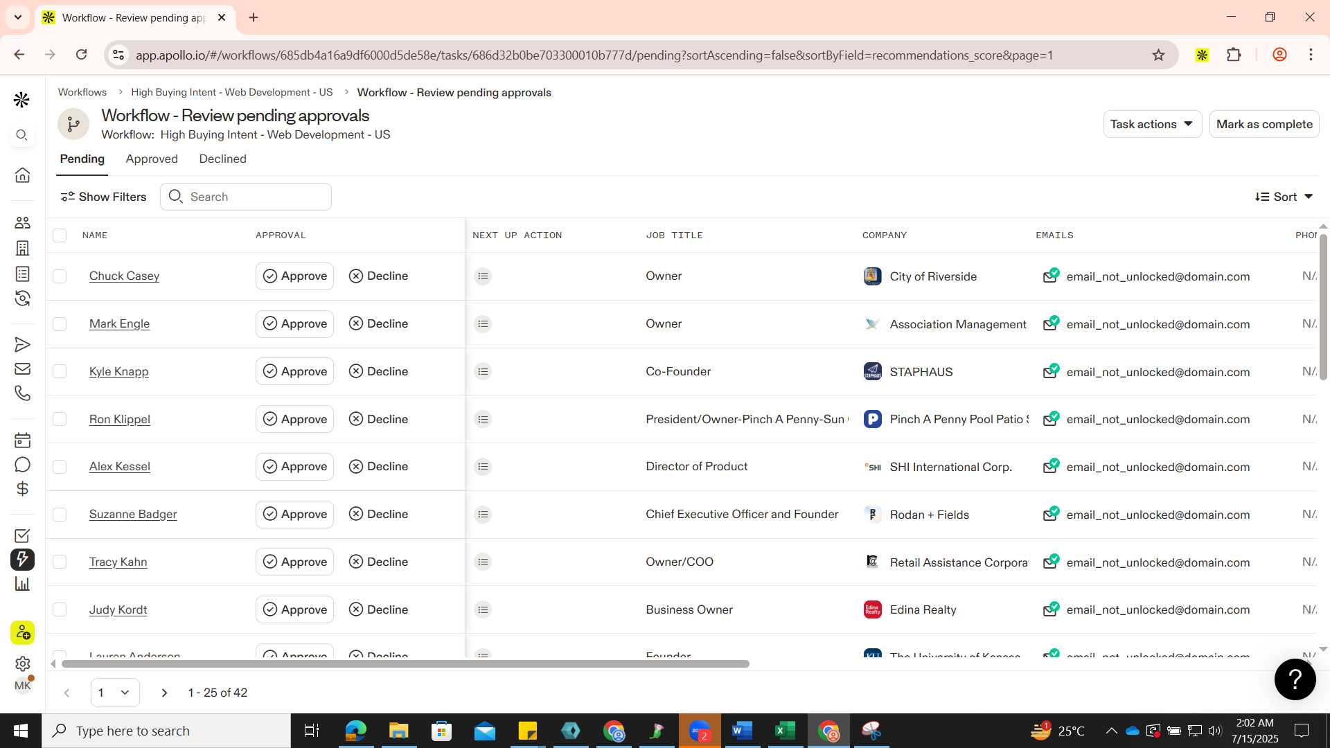Image resolution: width=1330 pixels, height=748 pixels.
Task: Open Deals dollar icon in sidebar
Action: (x=22, y=489)
